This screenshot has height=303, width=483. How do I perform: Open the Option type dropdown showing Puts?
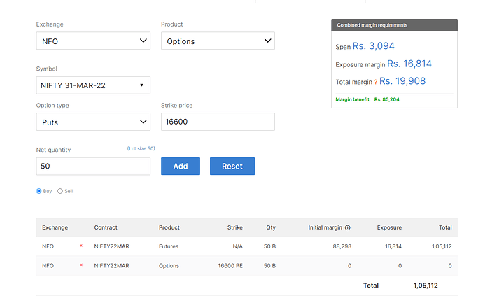(x=93, y=122)
